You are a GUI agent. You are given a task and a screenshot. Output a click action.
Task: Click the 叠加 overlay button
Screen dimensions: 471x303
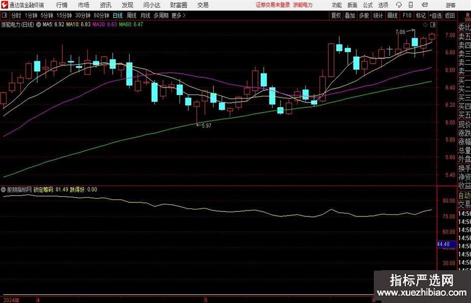[x=350, y=15]
